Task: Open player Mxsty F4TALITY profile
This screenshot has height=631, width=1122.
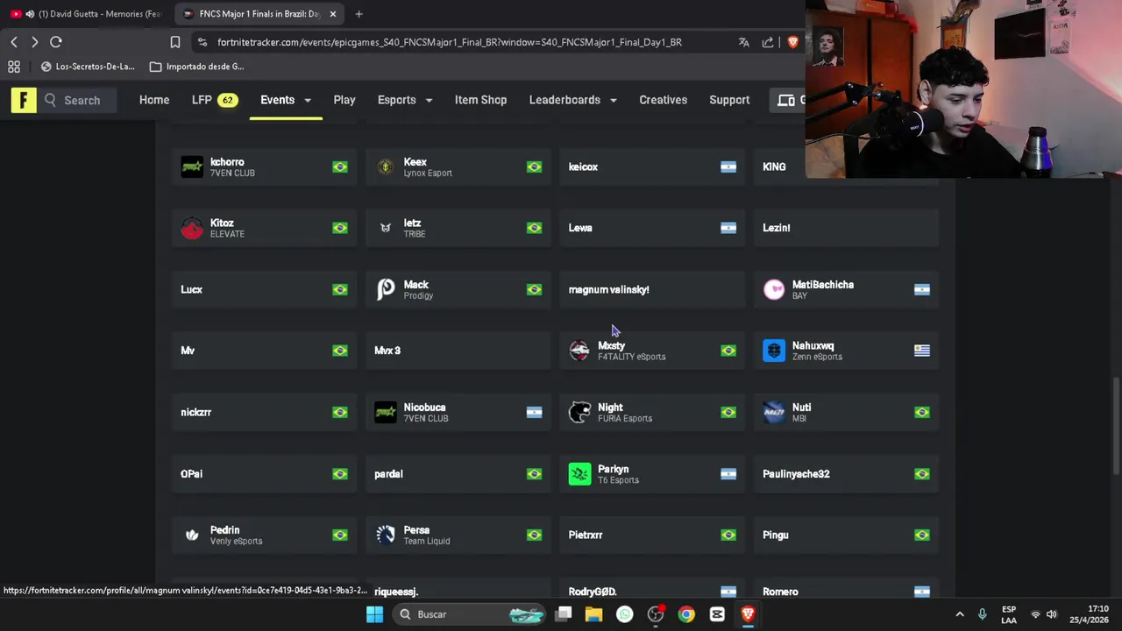Action: pos(653,351)
